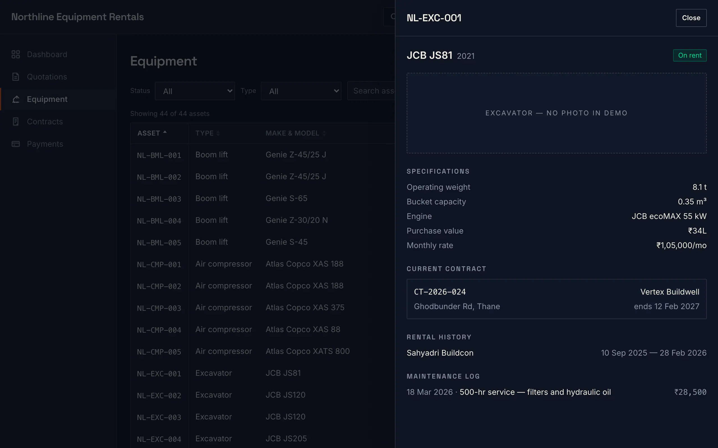Open the Type filter dropdown
Image resolution: width=718 pixels, height=448 pixels.
pos(301,91)
